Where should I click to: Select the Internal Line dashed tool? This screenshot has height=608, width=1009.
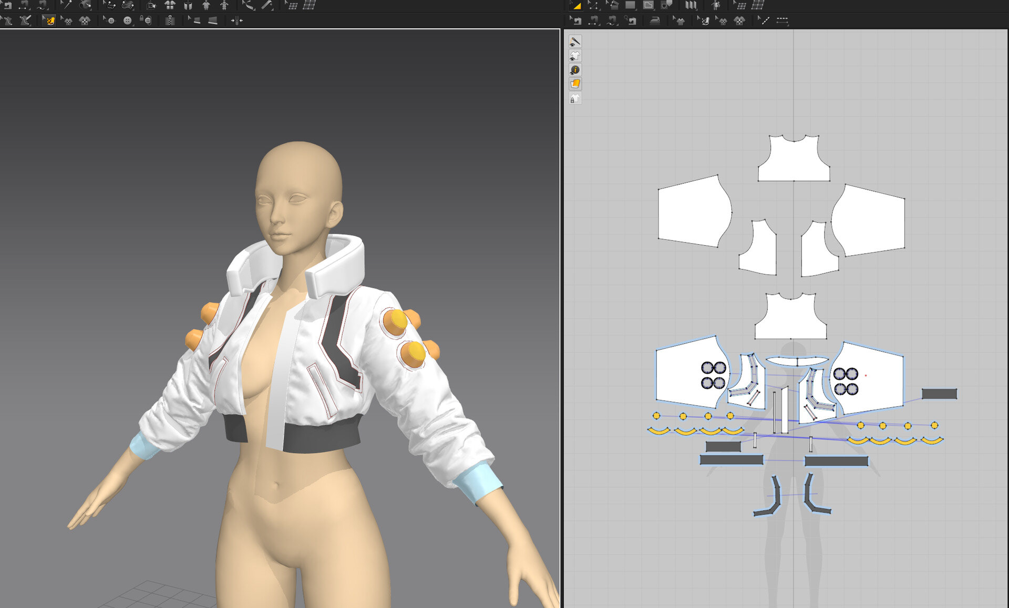pos(782,20)
